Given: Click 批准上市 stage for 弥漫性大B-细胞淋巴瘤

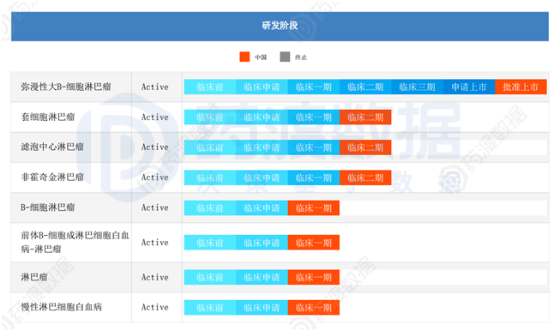Looking at the screenshot, I should (521, 87).
